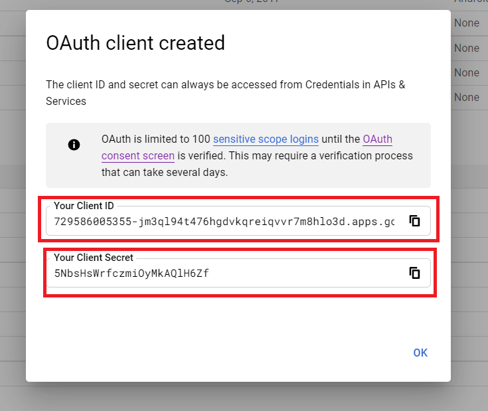Image resolution: width=488 pixels, height=411 pixels.
Task: Click the text 'that can take several days.'
Action: pyautogui.click(x=165, y=173)
